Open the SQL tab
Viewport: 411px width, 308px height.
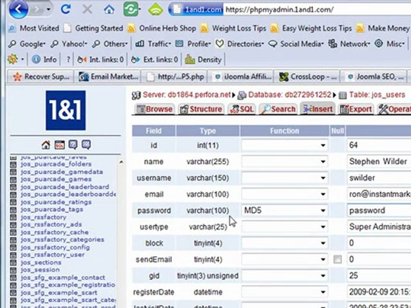pos(241,109)
